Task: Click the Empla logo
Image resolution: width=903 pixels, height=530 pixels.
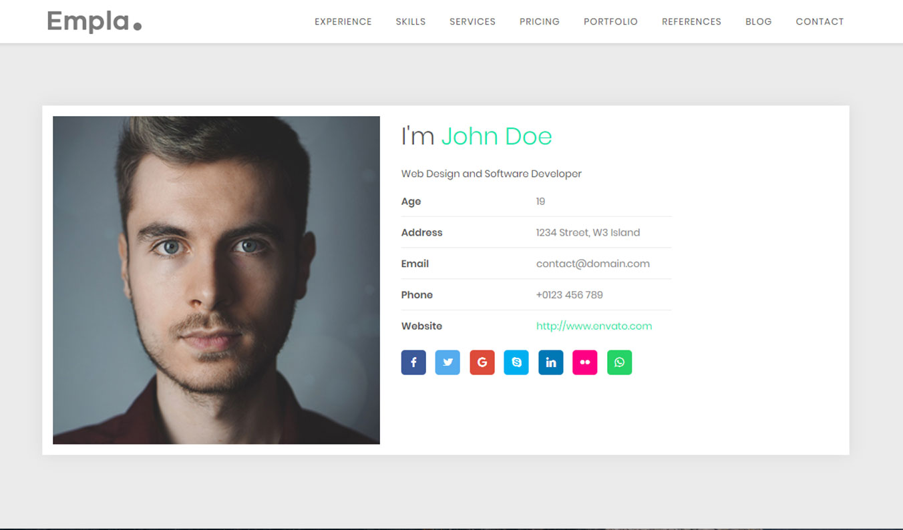Action: (94, 22)
